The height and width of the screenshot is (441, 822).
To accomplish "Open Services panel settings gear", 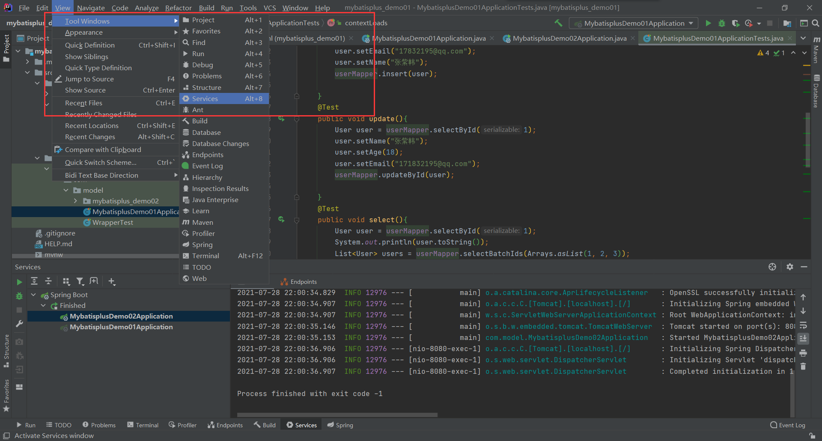I will [790, 267].
